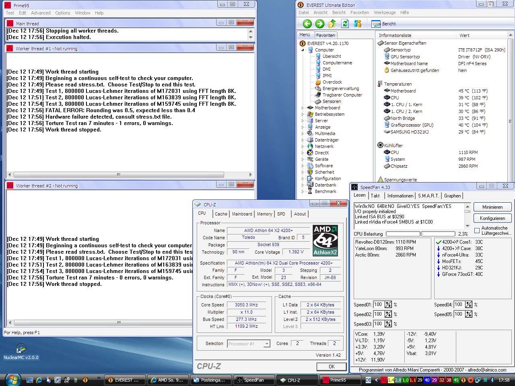
Task: Select Sensoren item in EVEREST tree
Action: [332, 101]
